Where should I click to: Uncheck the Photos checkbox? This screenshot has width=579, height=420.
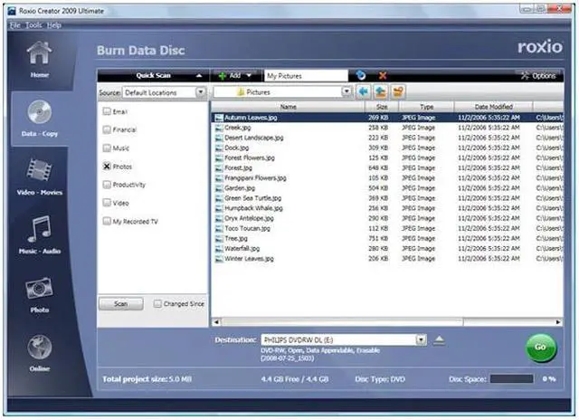(107, 167)
